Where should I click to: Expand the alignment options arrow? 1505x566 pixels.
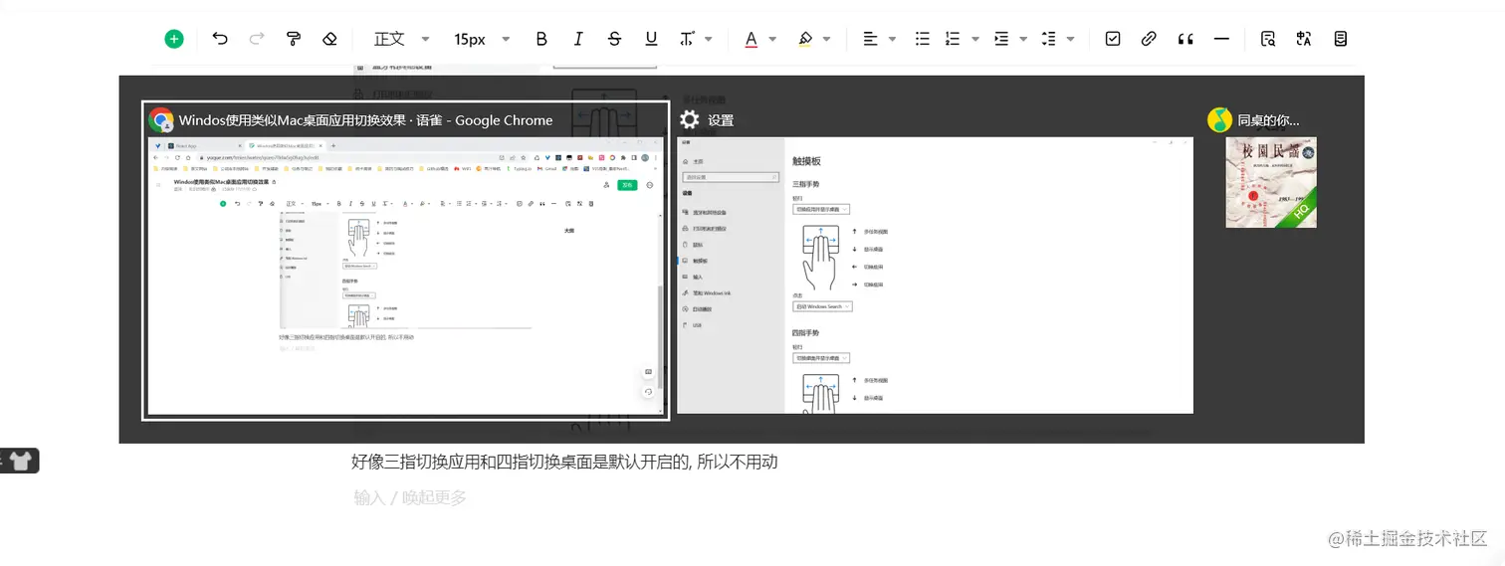[892, 39]
